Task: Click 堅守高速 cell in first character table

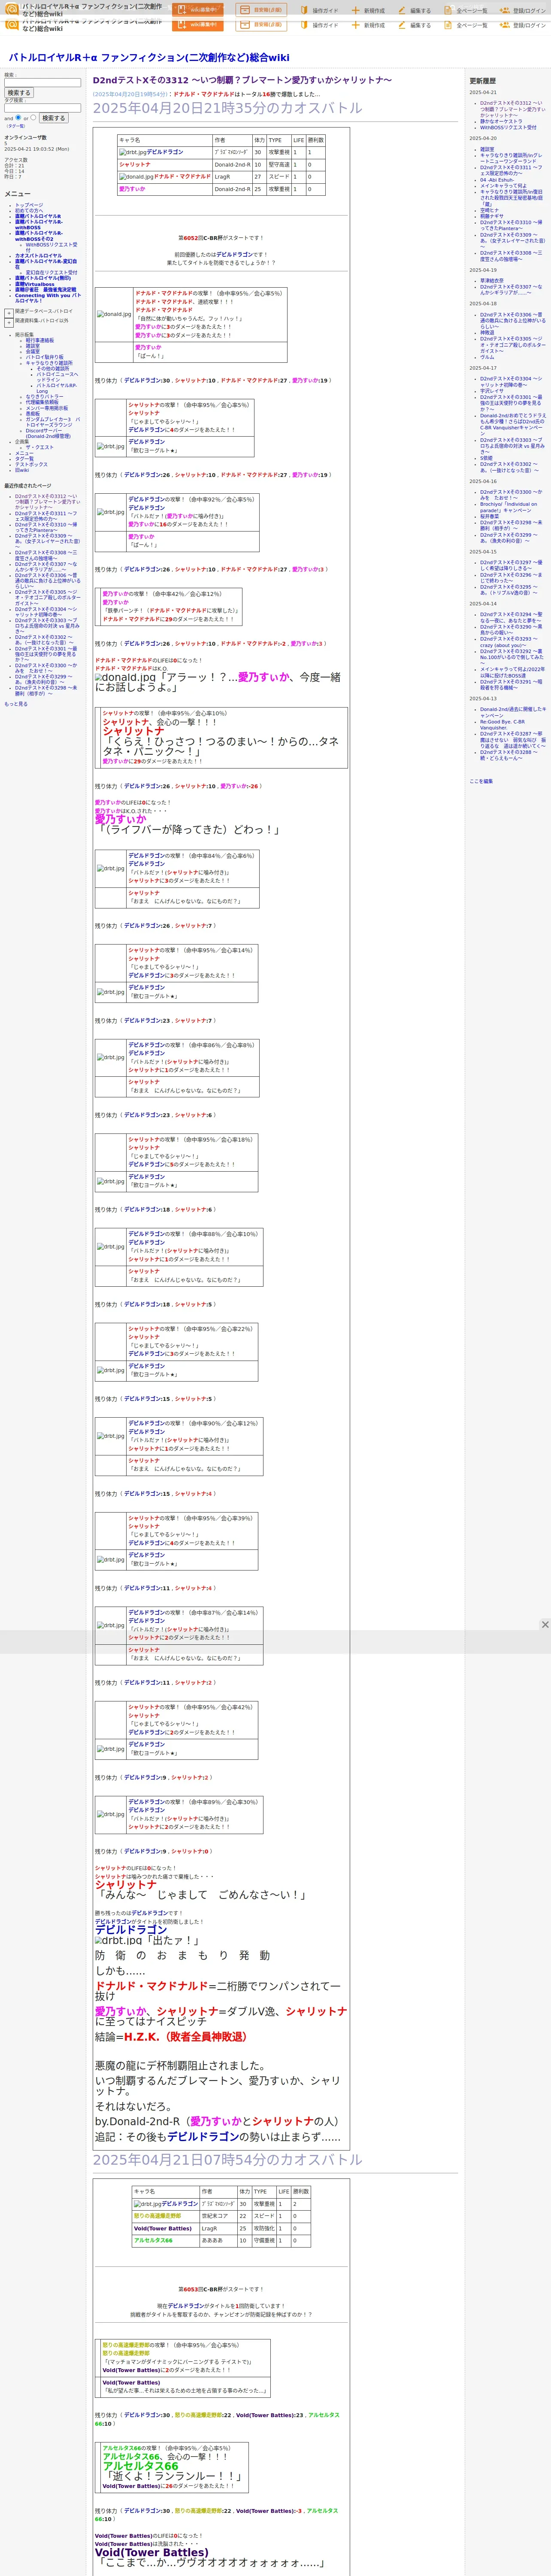Action: pyautogui.click(x=279, y=165)
